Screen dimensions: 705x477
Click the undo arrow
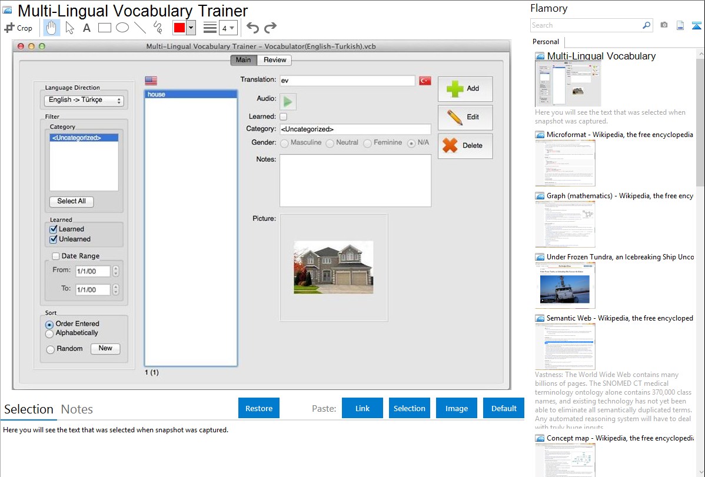coord(252,28)
